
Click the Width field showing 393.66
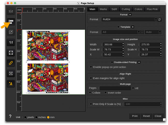point(113,44)
